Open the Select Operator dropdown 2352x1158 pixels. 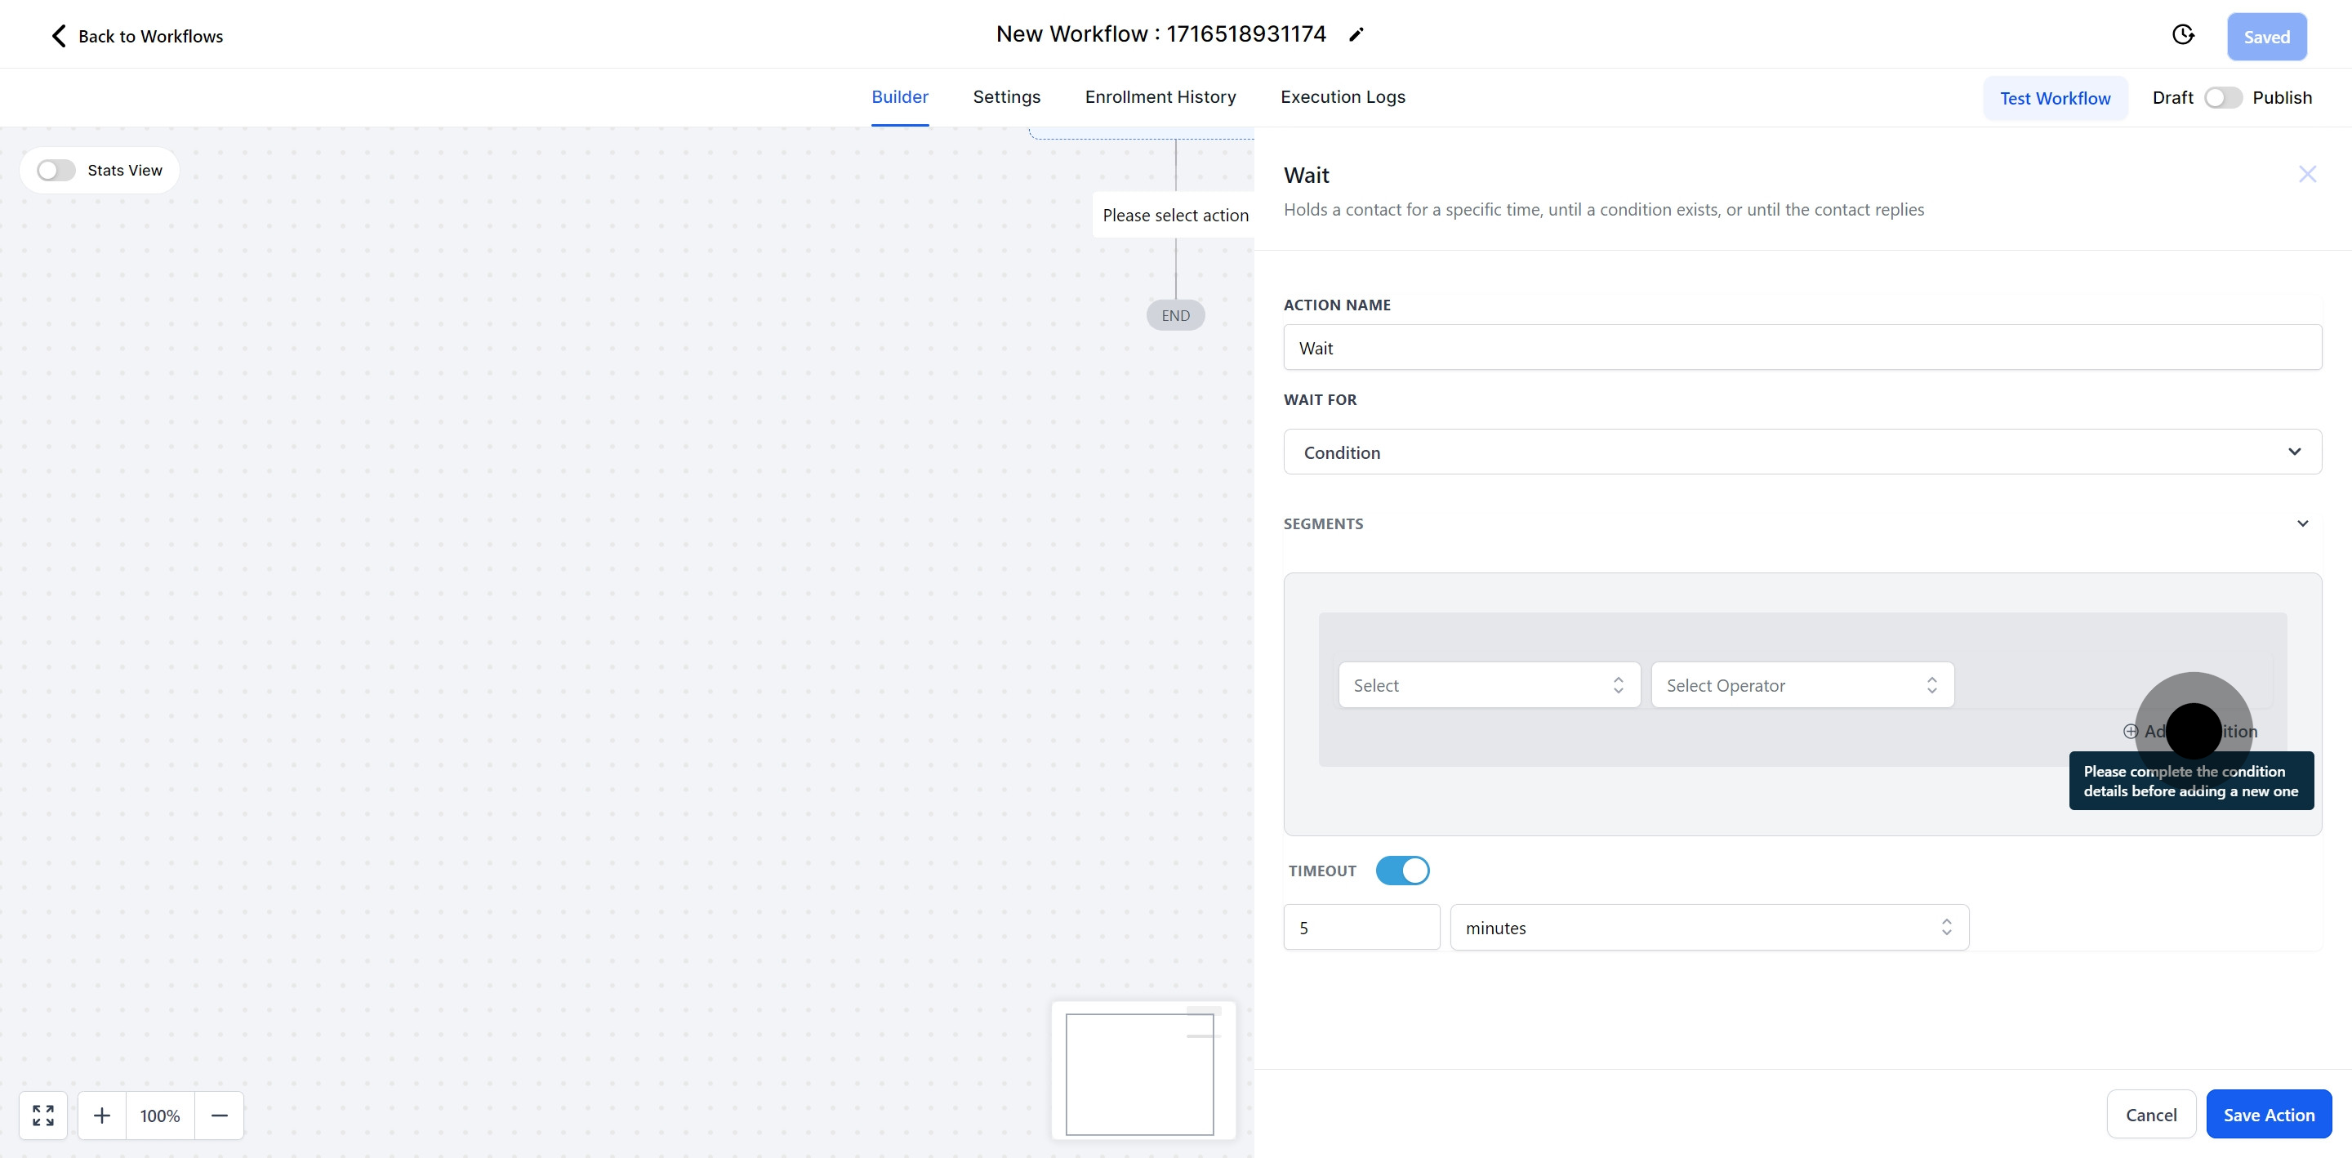tap(1802, 685)
